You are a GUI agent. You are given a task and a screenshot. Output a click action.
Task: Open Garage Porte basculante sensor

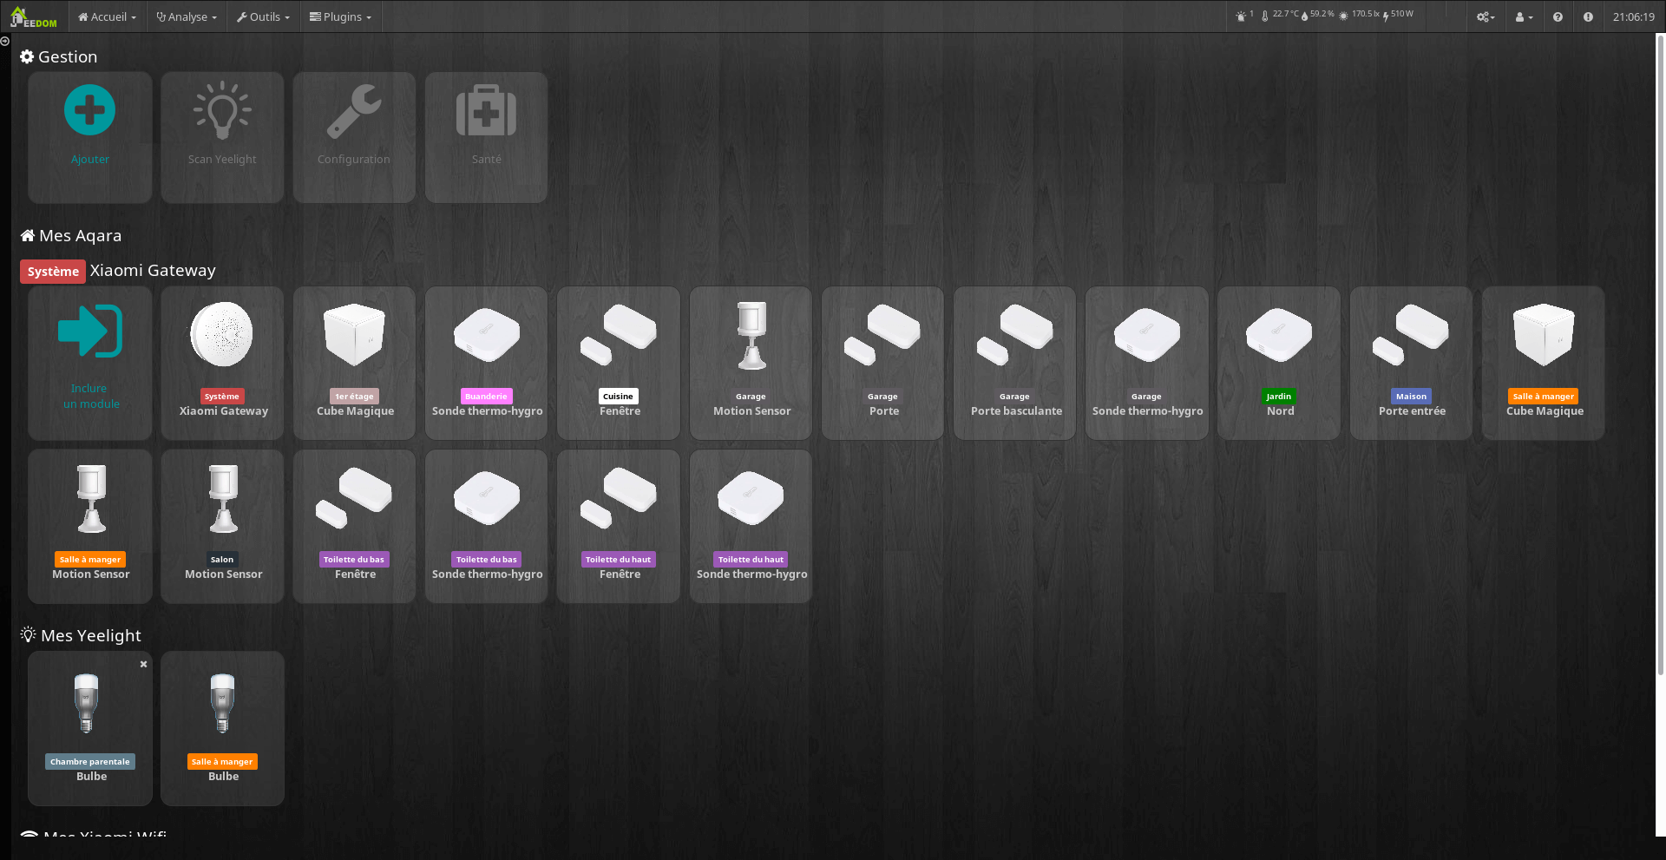click(x=1014, y=364)
